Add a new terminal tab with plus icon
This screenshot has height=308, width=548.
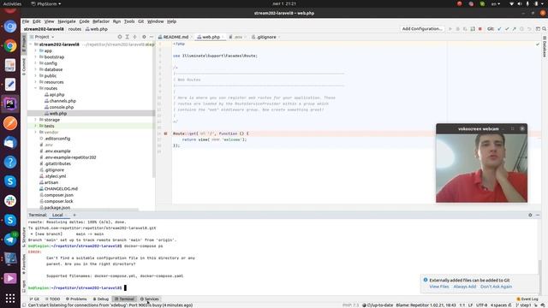click(x=74, y=215)
